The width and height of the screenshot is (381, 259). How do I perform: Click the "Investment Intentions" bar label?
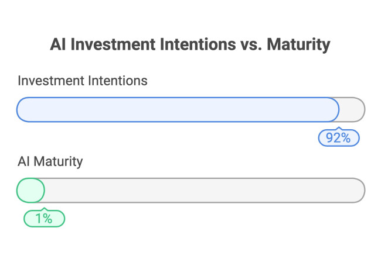coord(82,81)
